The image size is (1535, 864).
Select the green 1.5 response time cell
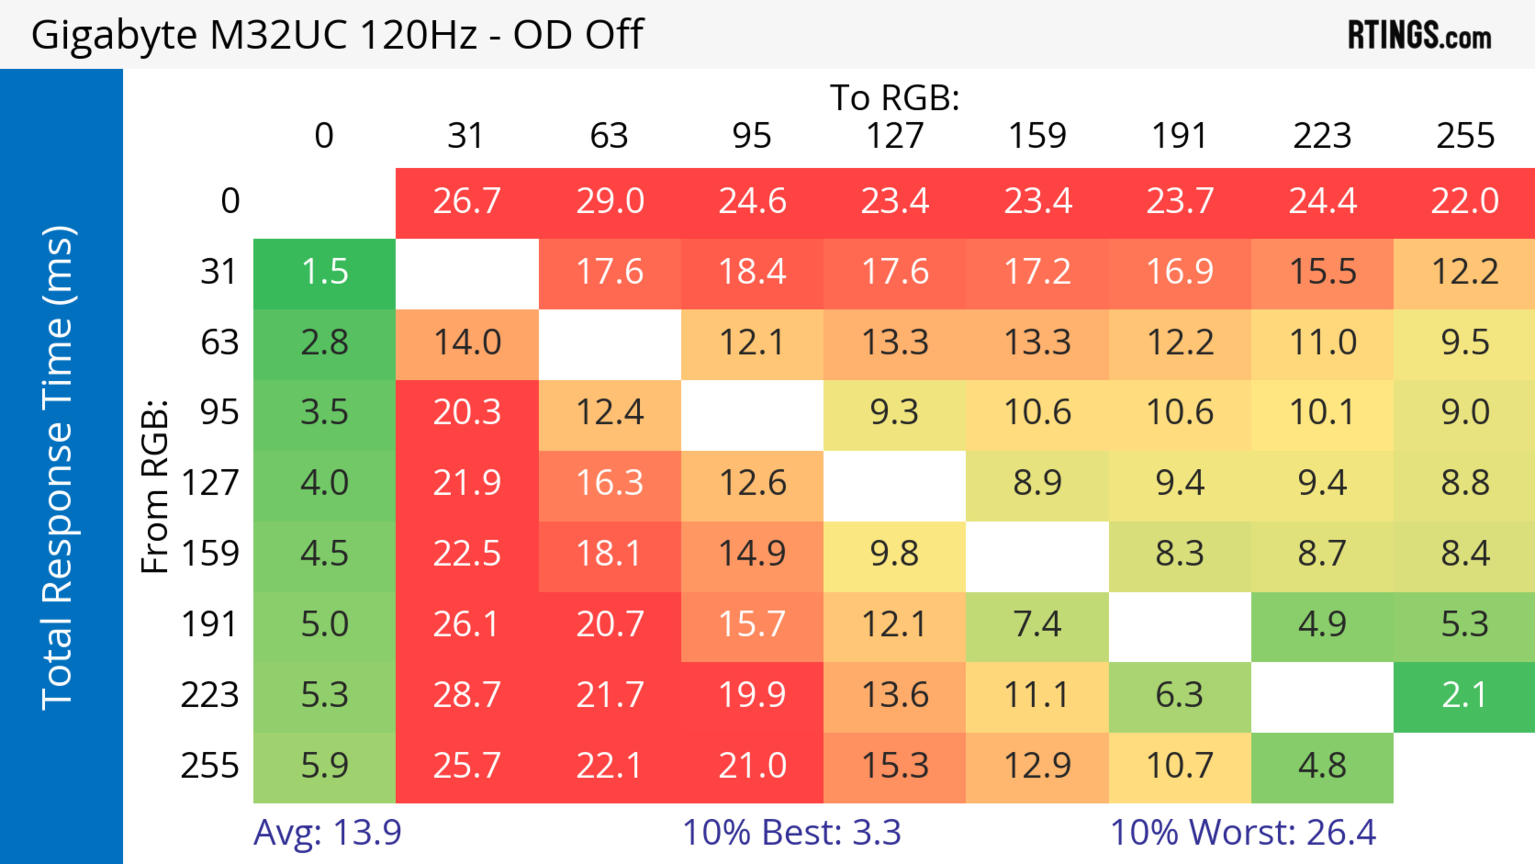[325, 272]
